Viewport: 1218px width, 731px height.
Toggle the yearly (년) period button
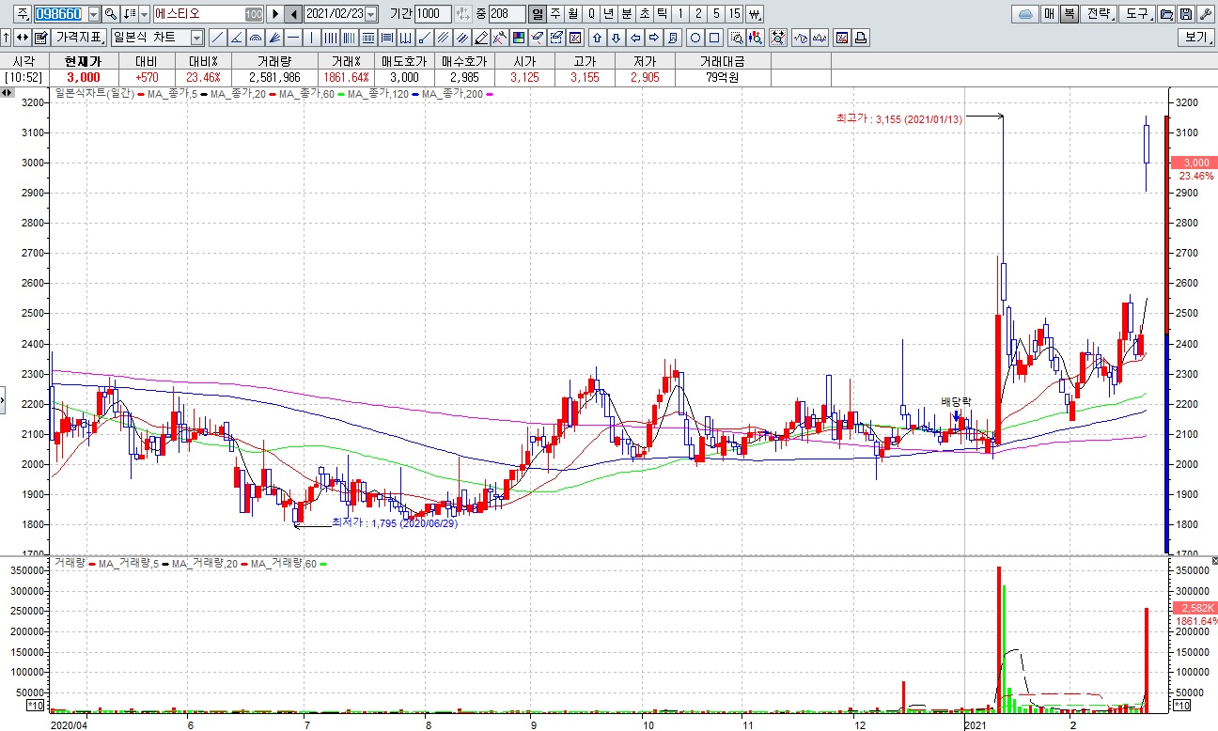[x=609, y=14]
